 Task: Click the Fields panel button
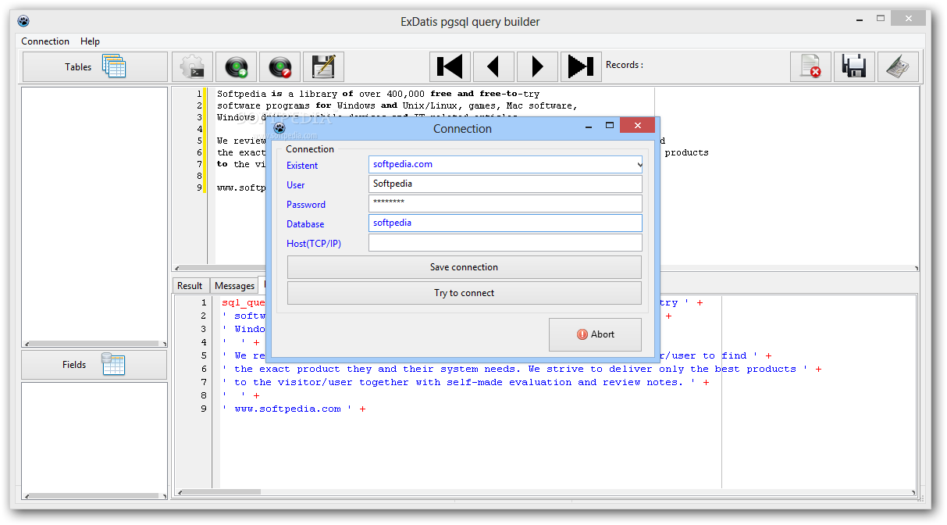(x=94, y=365)
